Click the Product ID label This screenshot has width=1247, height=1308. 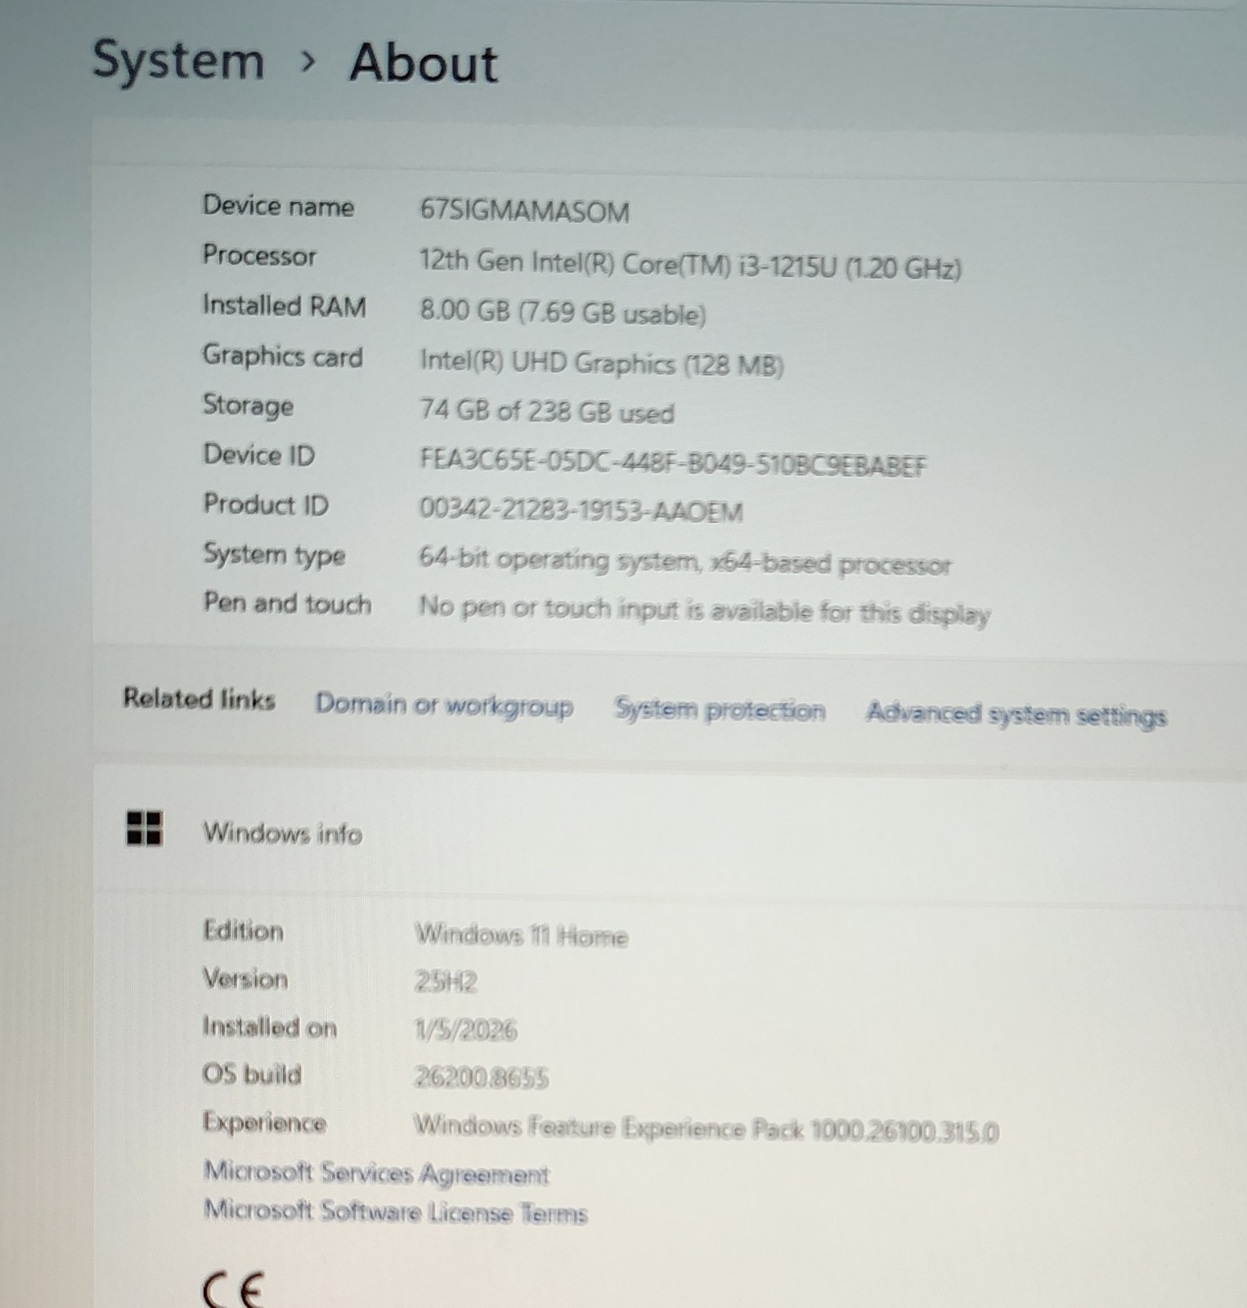[x=266, y=504]
